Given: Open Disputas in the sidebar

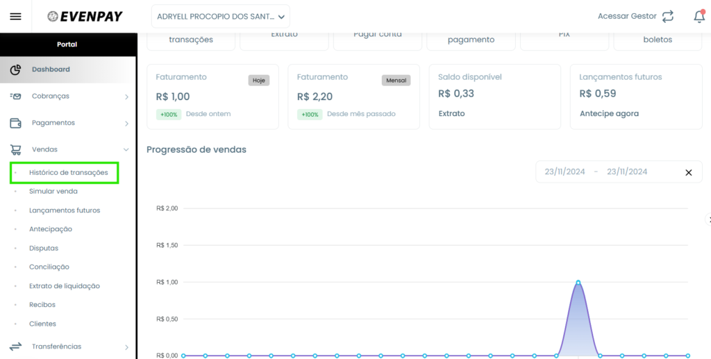Looking at the screenshot, I should coord(44,248).
